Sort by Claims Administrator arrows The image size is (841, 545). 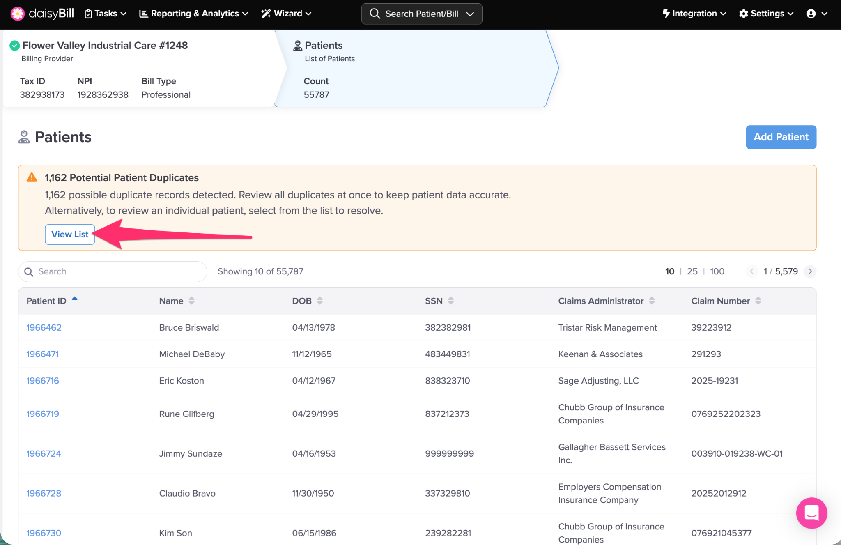coord(652,301)
